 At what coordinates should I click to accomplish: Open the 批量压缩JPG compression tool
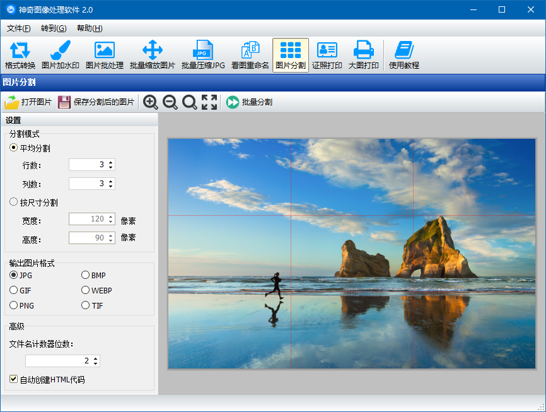pyautogui.click(x=203, y=55)
